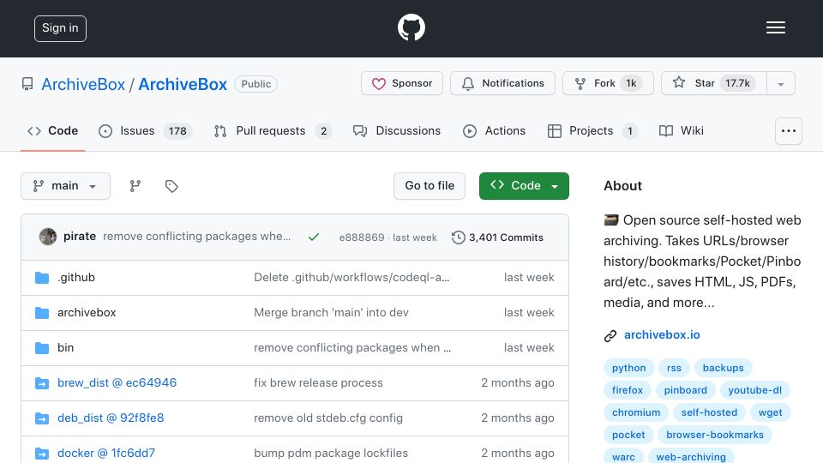The width and height of the screenshot is (823, 463).
Task: Click the green checkmark commit status icon
Action: 314,238
